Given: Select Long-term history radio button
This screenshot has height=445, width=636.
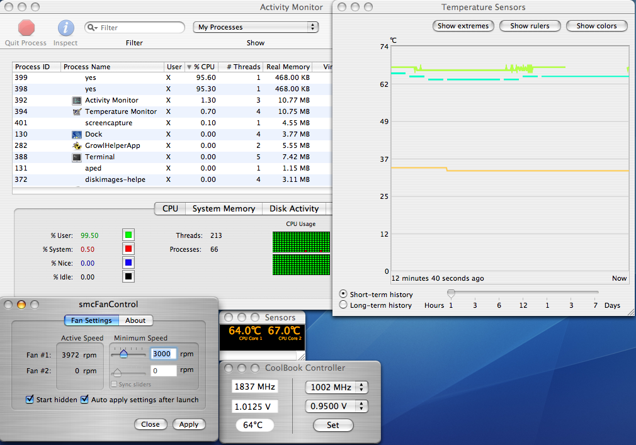Looking at the screenshot, I should pyautogui.click(x=343, y=305).
